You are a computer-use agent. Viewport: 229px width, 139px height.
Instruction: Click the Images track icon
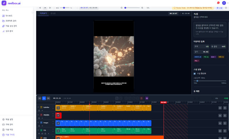coord(42,123)
